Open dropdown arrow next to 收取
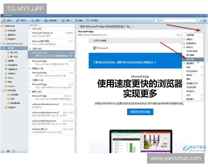This screenshot has width=208, height=167. (x=12, y=21)
